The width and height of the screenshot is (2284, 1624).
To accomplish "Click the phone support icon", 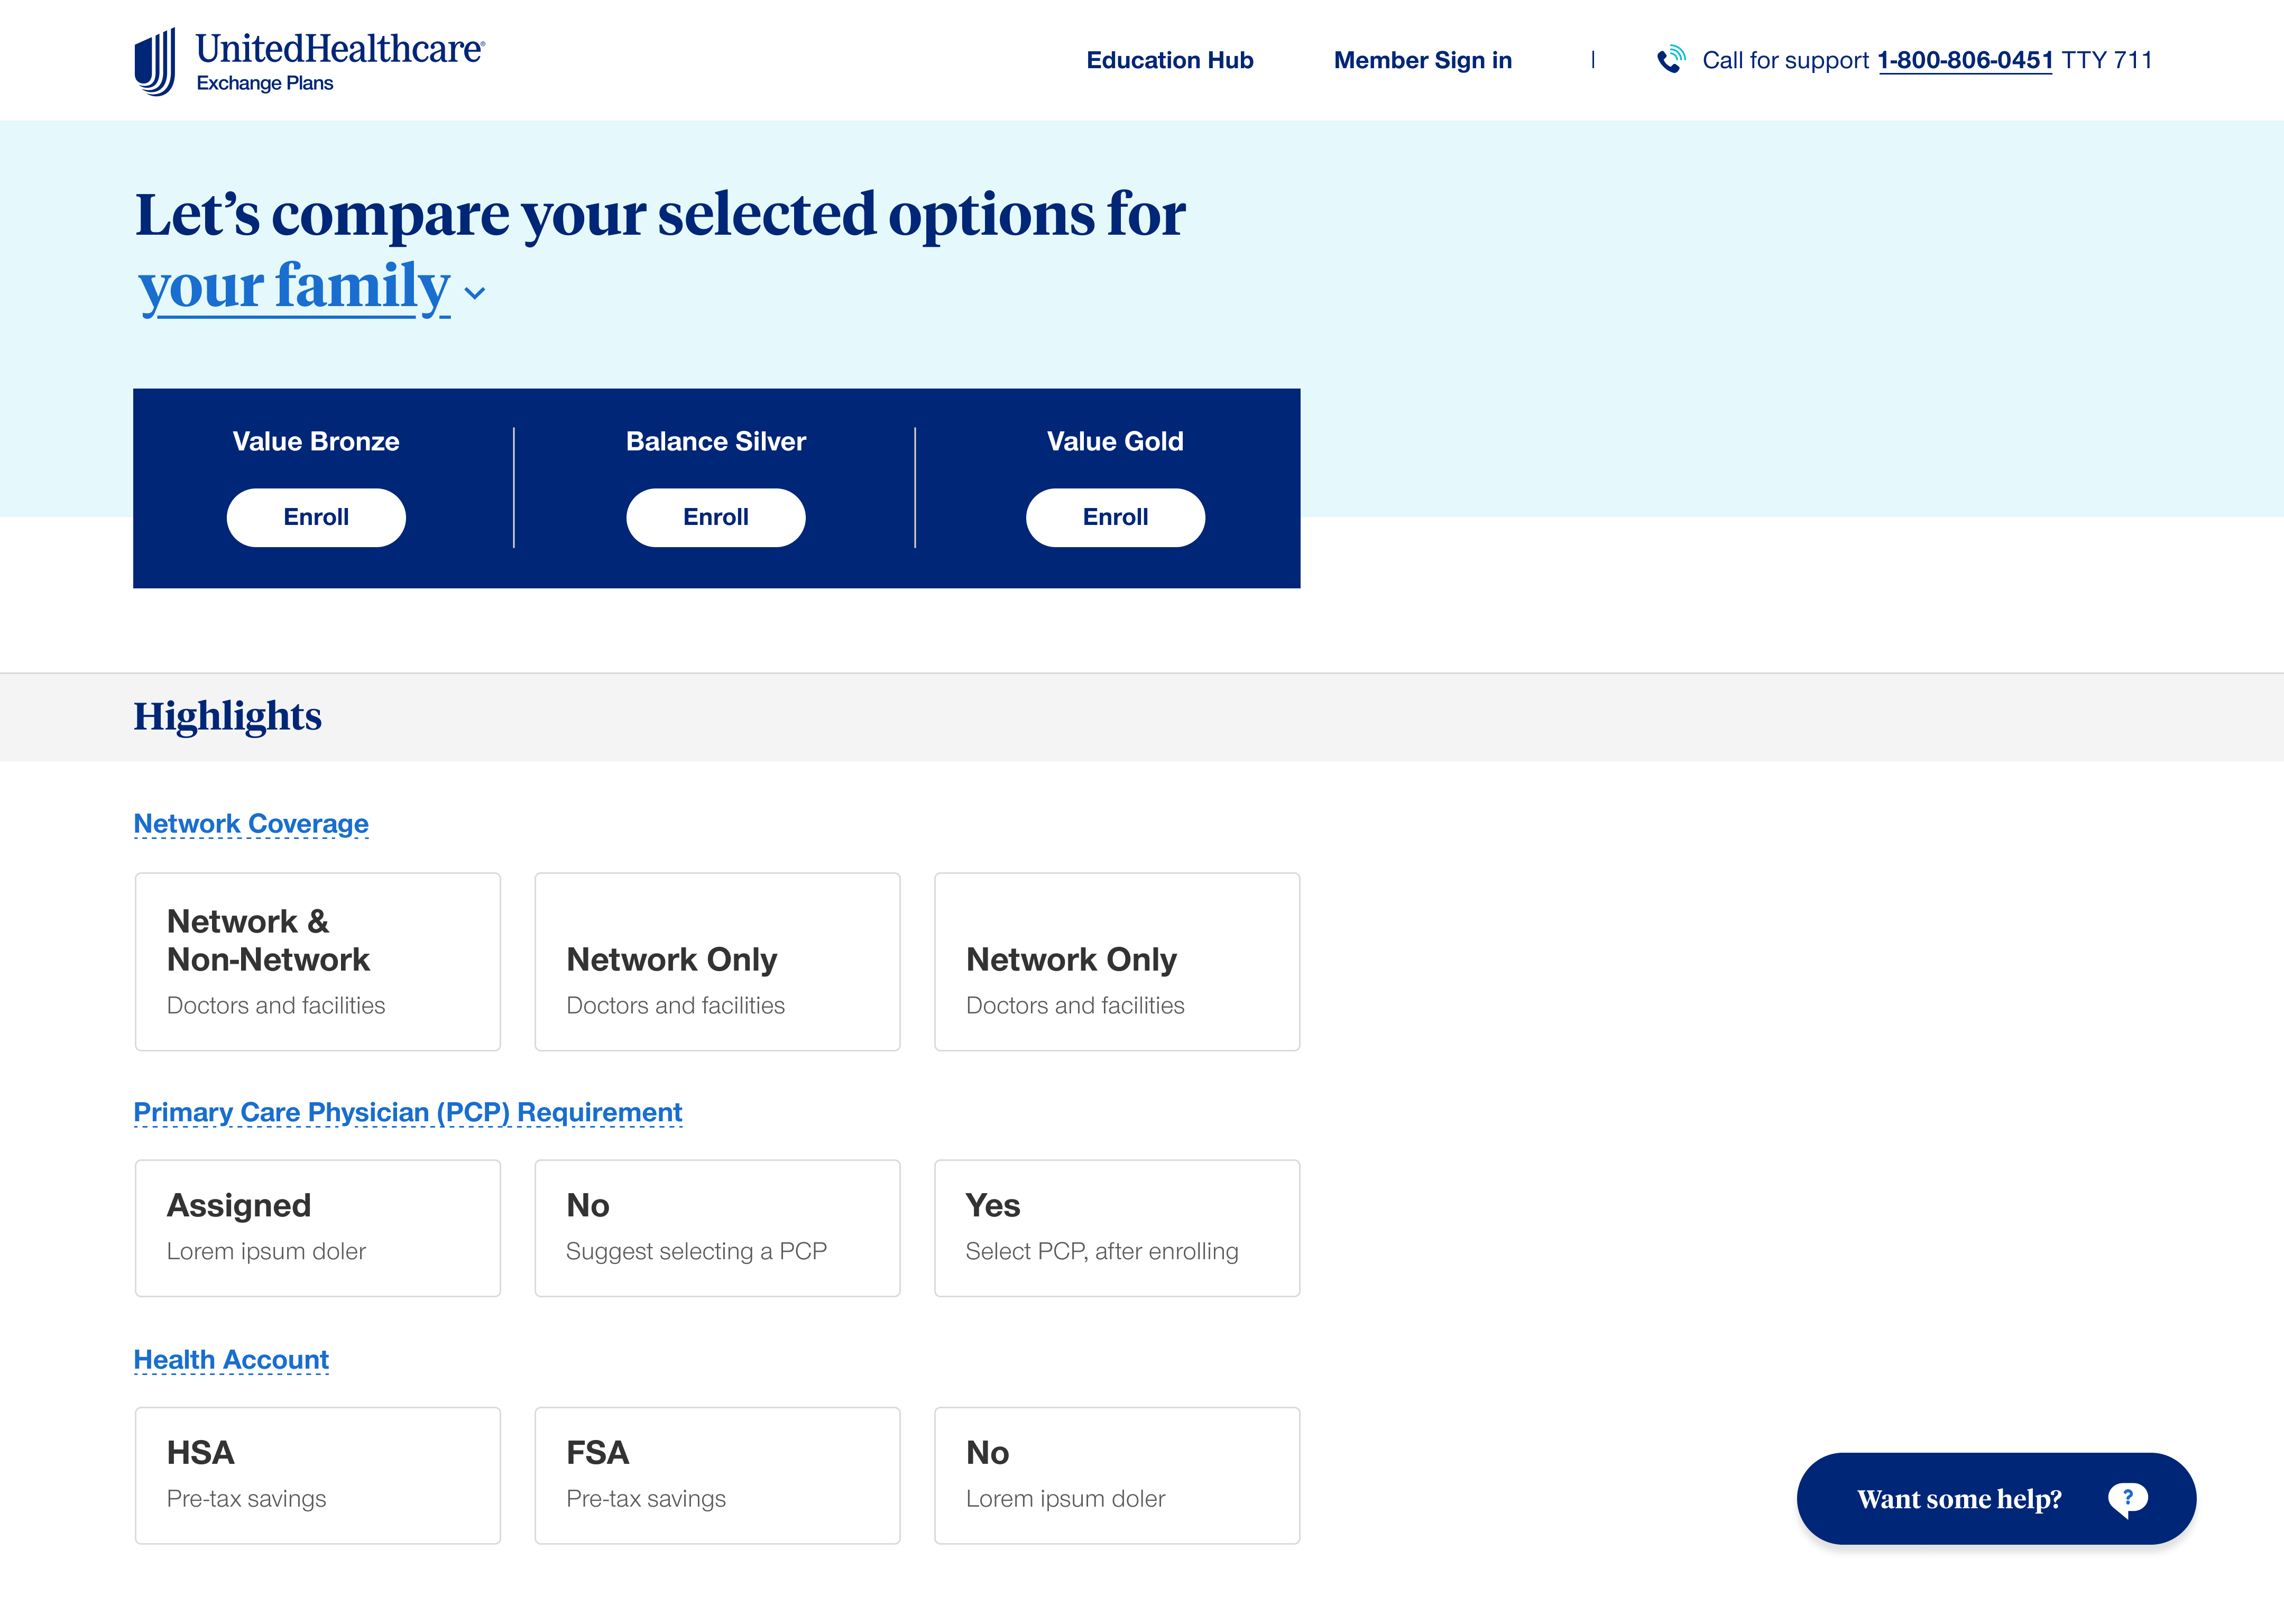I will coord(1671,60).
